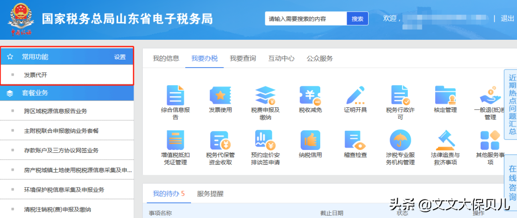Click 截止日期 column header

coord(332,213)
